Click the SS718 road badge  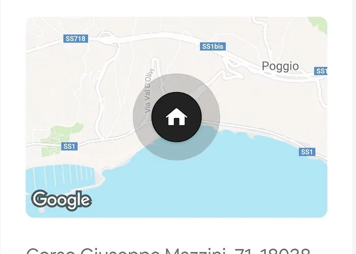[76, 39]
